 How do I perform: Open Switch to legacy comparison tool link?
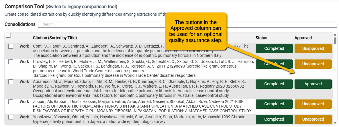[x=81, y=7]
